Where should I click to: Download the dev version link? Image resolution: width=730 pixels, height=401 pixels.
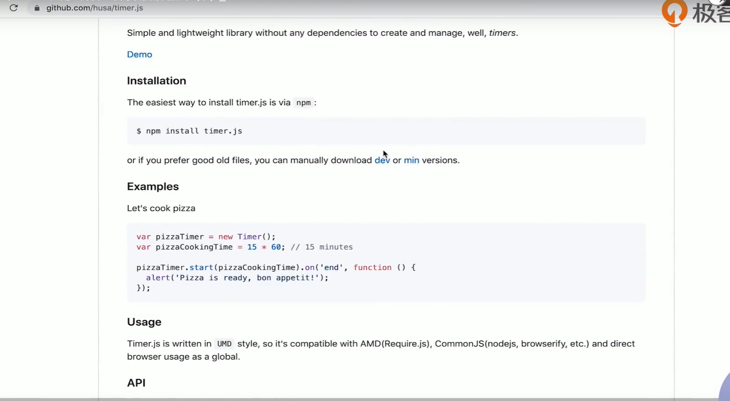pos(382,160)
